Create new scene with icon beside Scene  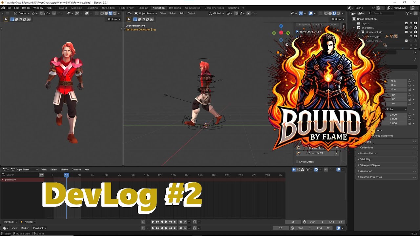pos(378,8)
